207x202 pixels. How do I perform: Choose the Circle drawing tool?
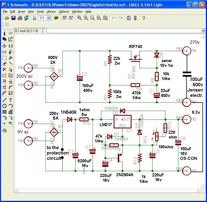coord(4,106)
